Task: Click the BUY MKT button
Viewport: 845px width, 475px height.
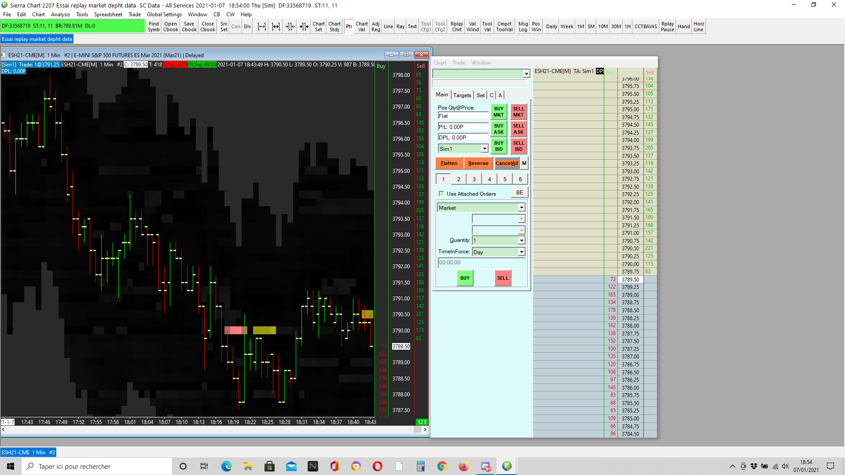Action: pyautogui.click(x=499, y=112)
